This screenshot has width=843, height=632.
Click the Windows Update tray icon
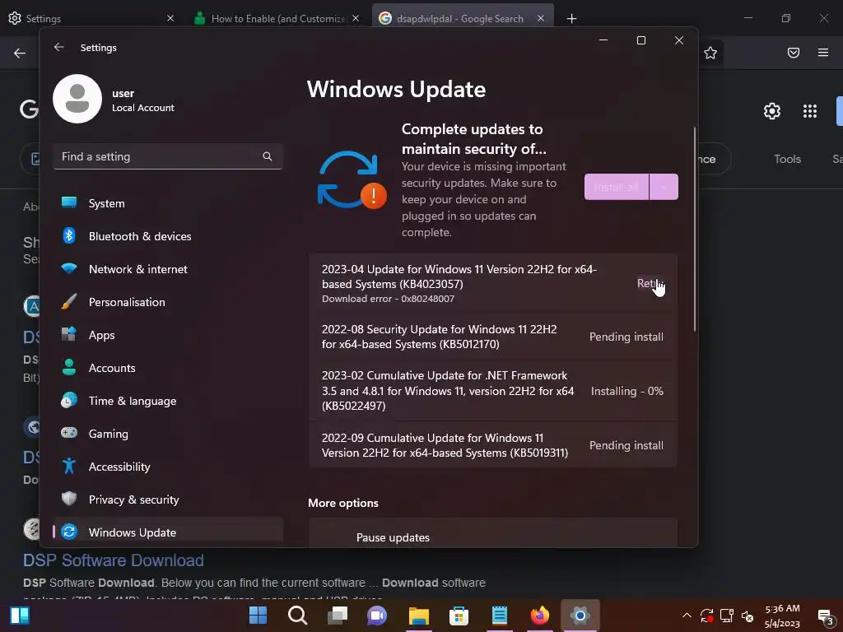point(706,616)
